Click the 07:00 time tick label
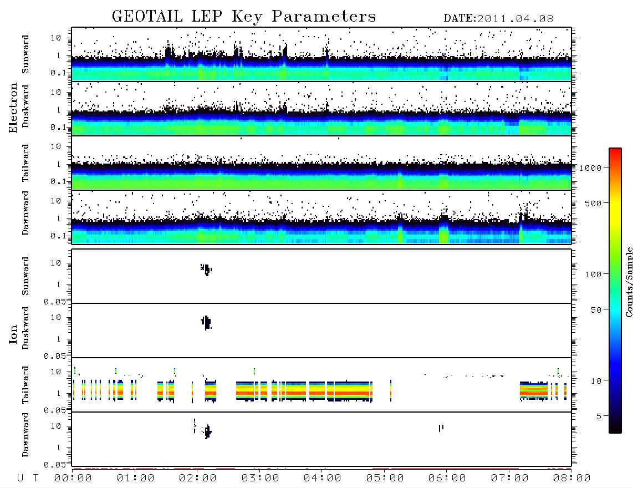This screenshot has height=488, width=633. [510, 478]
